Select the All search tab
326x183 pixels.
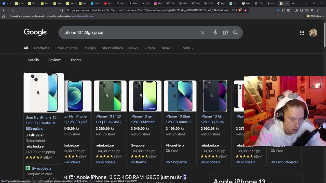(26, 48)
